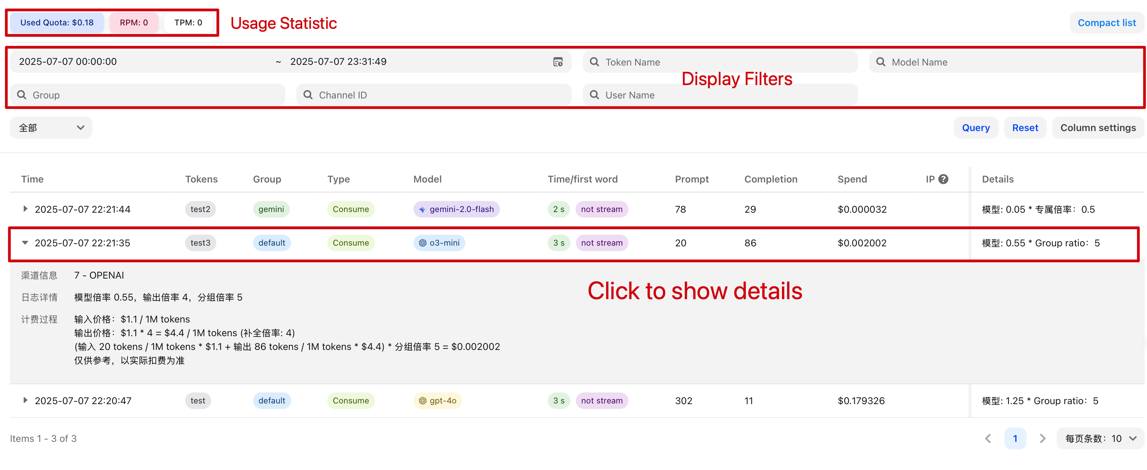The image size is (1147, 470).
Task: Click the gpt-4o model tag
Action: [438, 401]
